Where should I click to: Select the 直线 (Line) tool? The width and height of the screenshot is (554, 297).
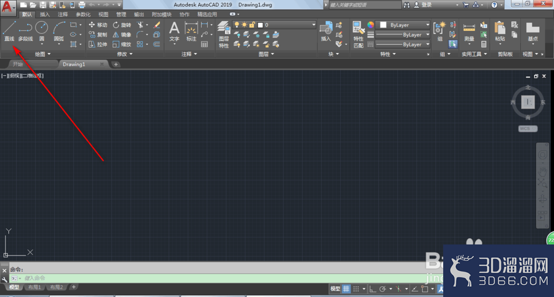pos(9,31)
